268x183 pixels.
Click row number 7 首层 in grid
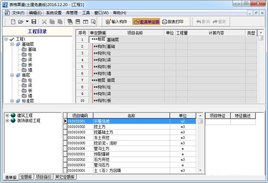pos(82,81)
